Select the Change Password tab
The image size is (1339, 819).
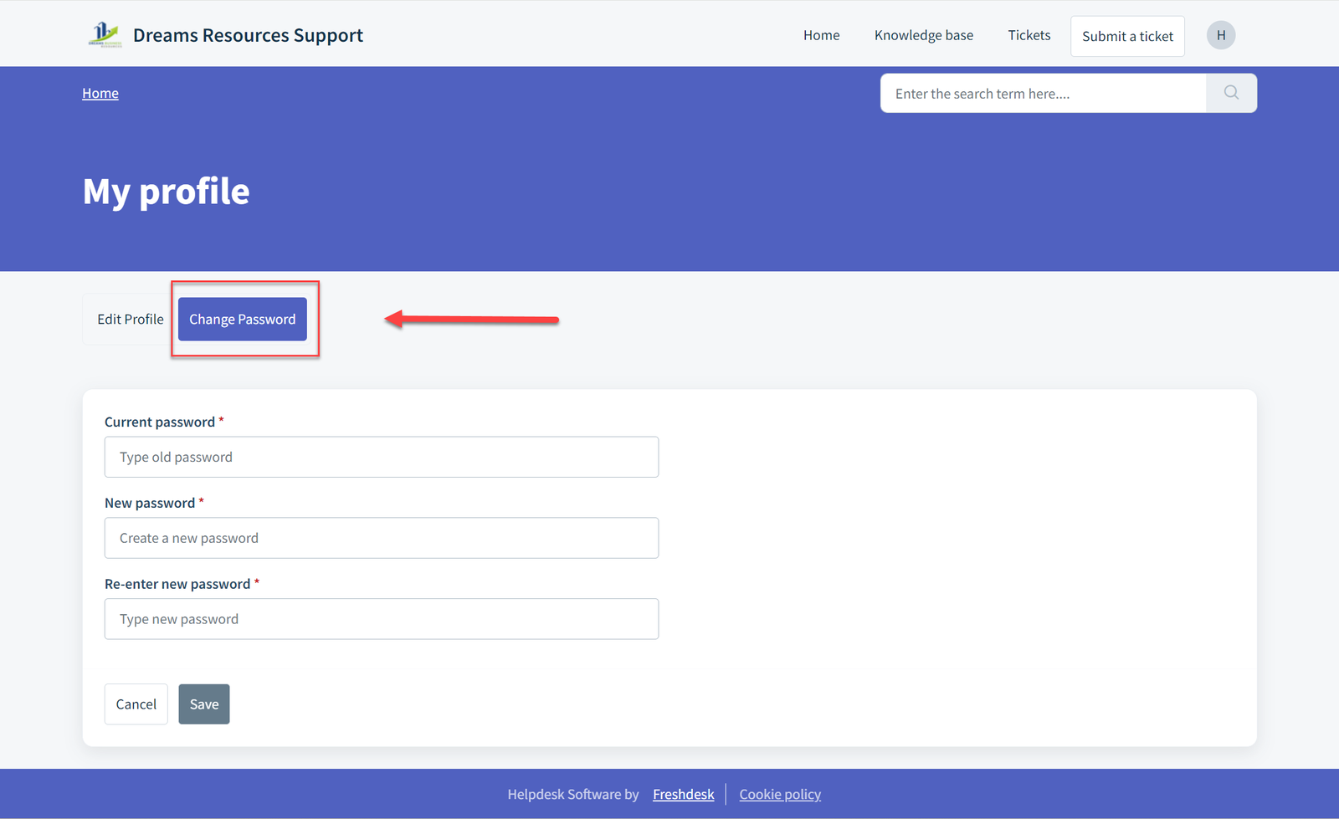[242, 319]
